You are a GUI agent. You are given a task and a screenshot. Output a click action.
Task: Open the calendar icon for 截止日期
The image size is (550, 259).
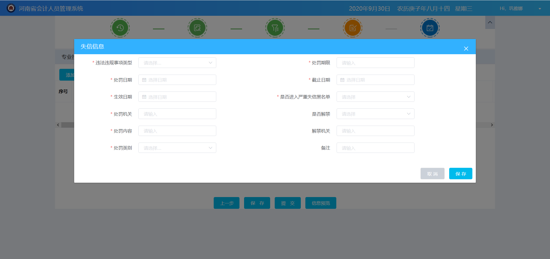pyautogui.click(x=343, y=79)
